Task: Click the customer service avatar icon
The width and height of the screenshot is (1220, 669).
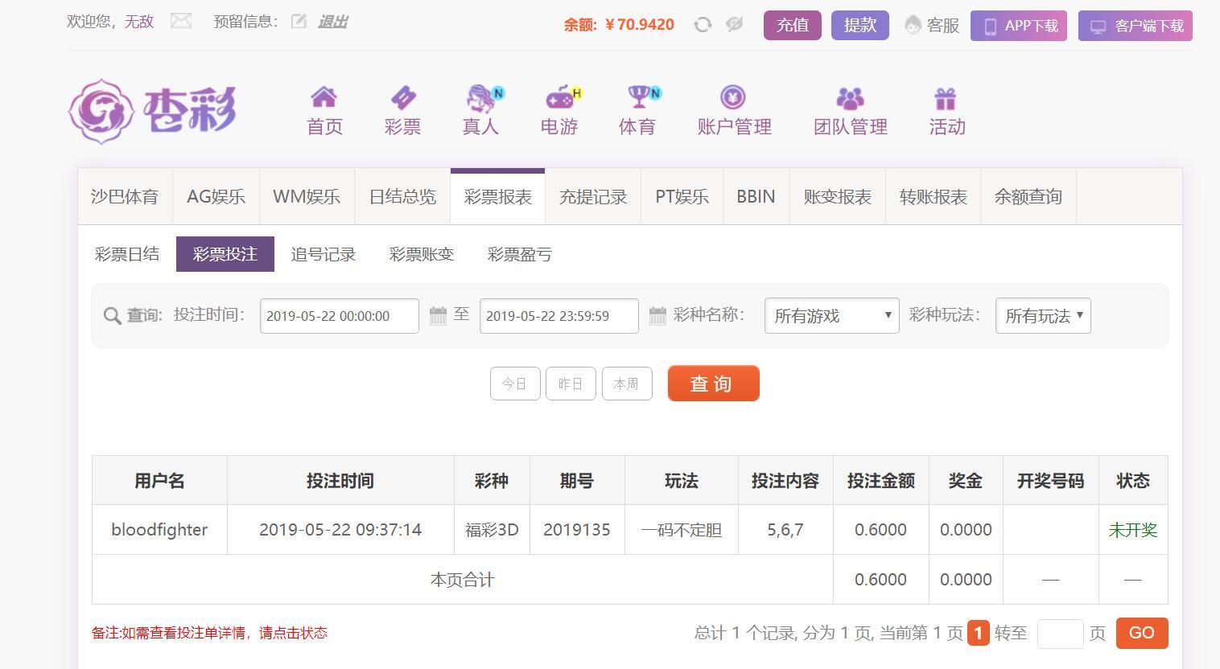Action: click(913, 26)
